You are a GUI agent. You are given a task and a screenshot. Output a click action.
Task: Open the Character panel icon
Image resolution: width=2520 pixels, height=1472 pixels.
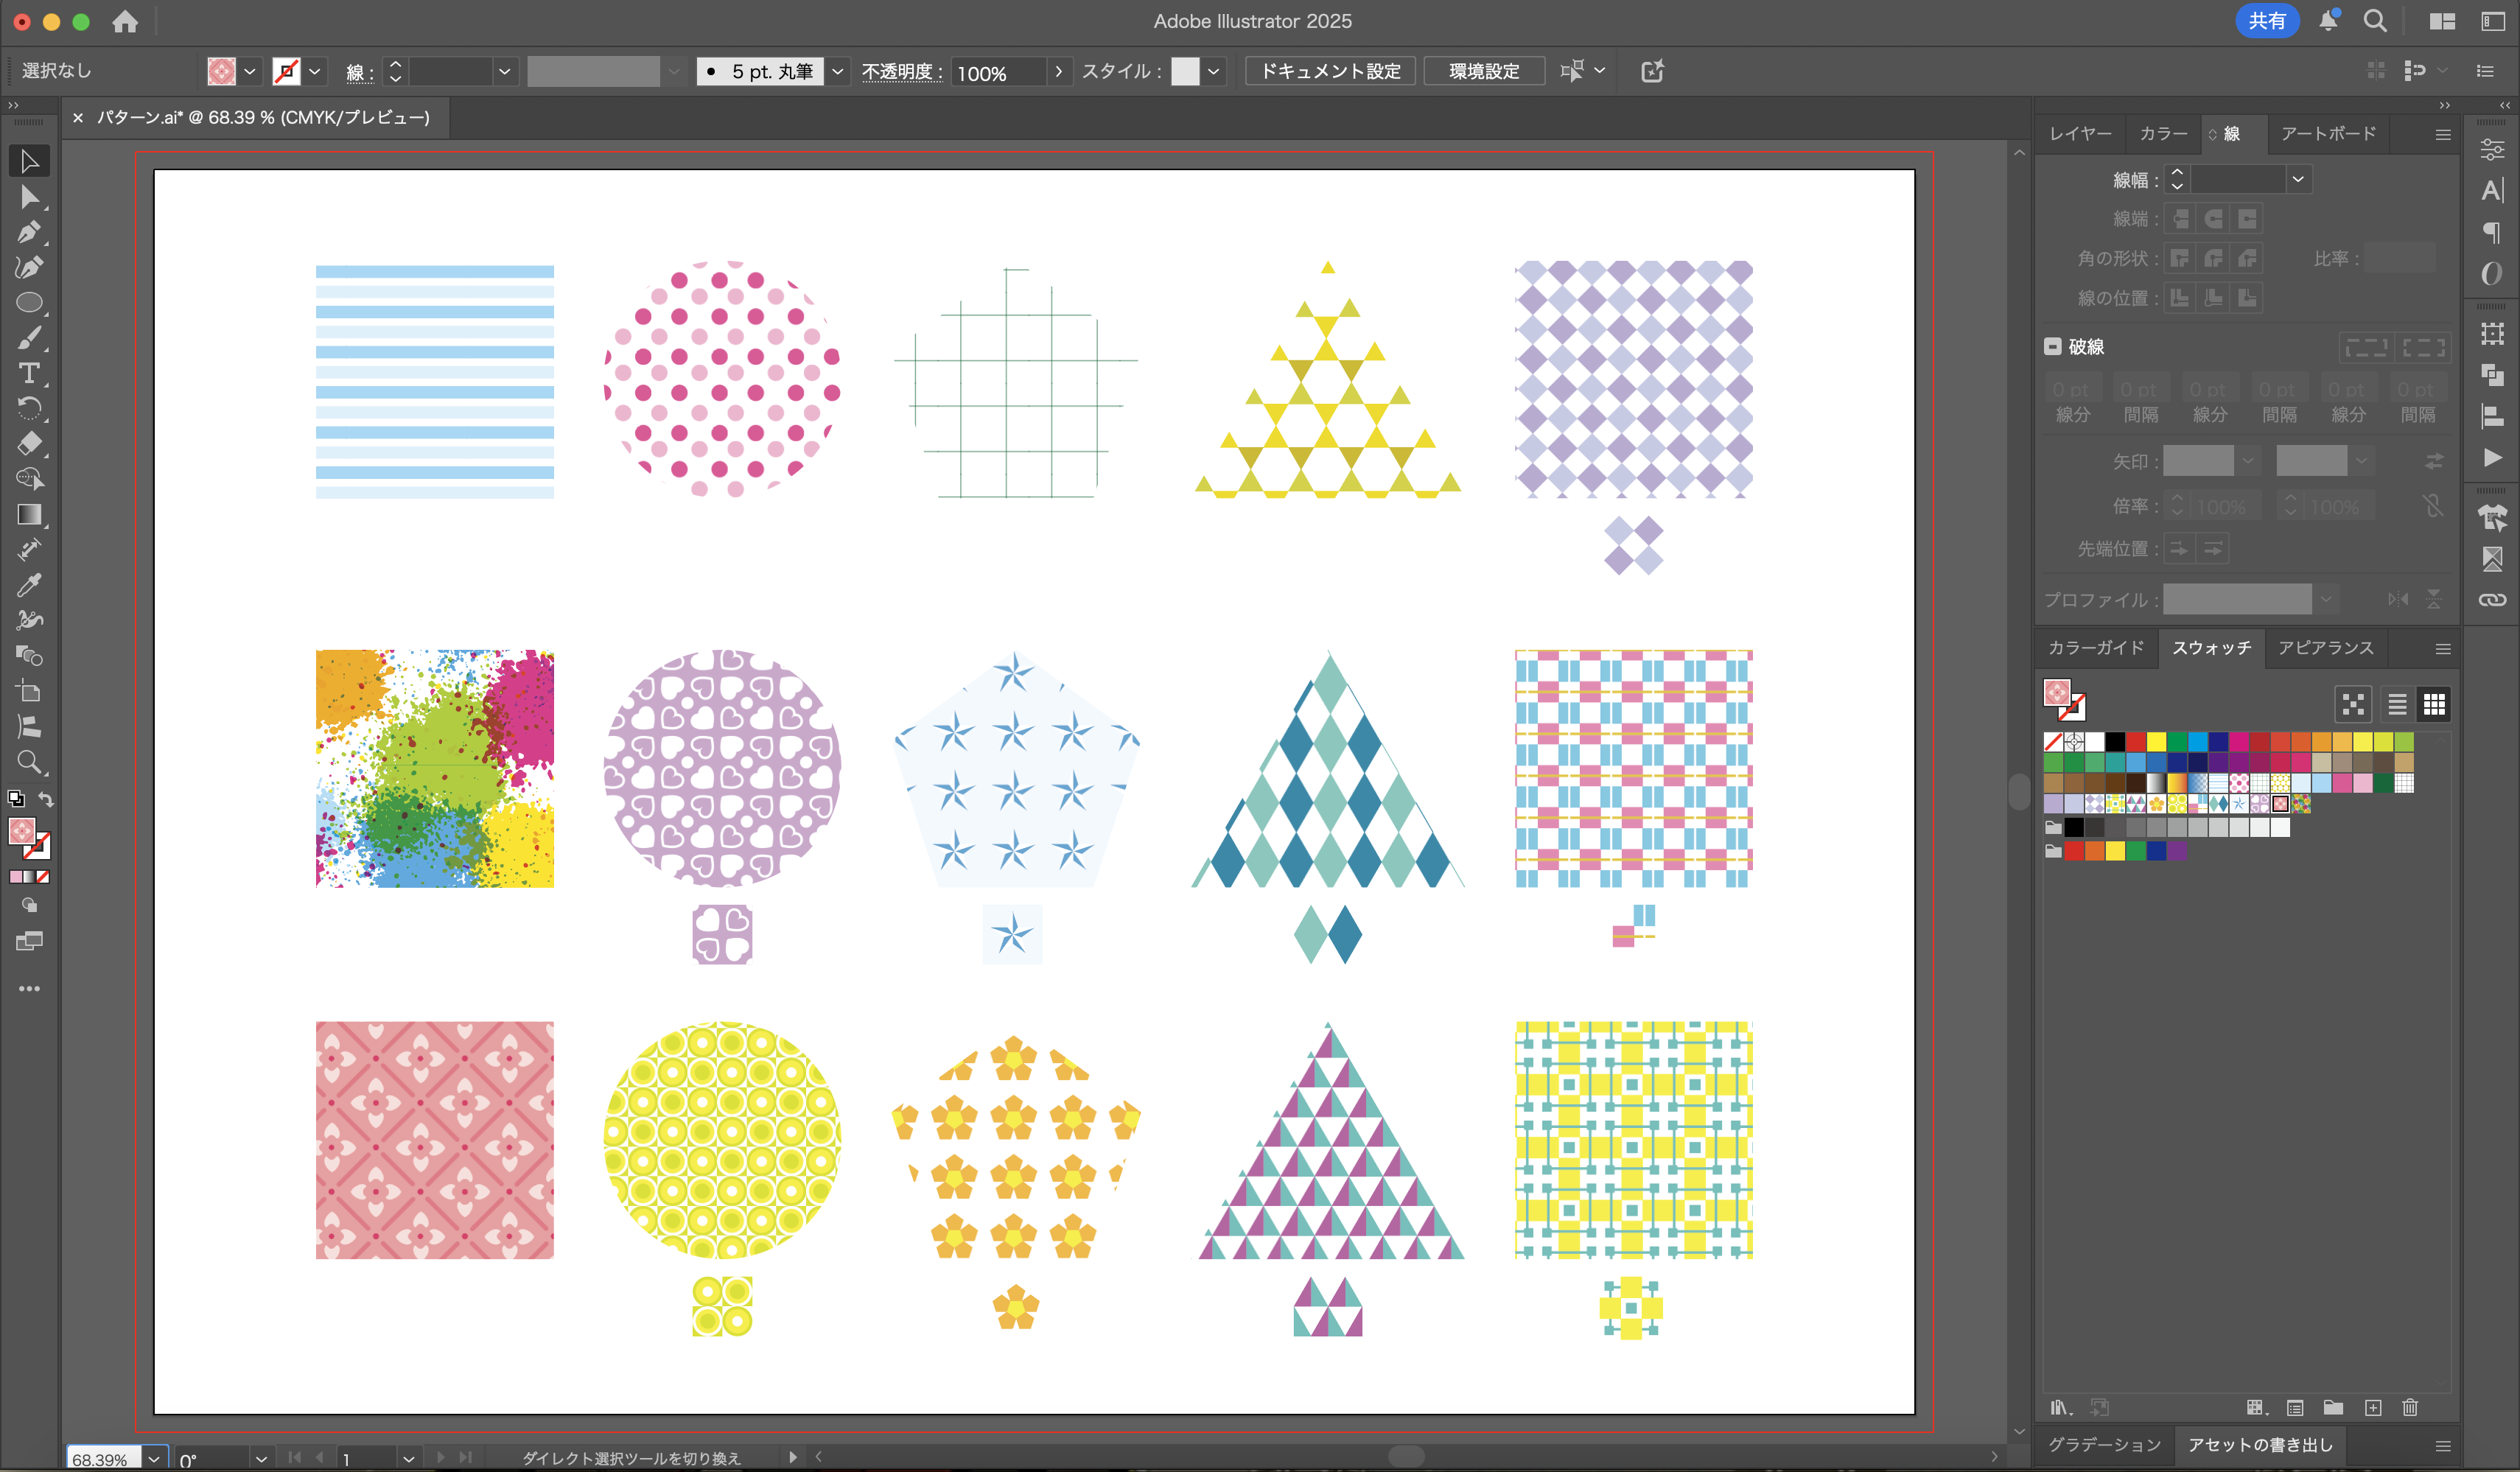tap(2492, 191)
